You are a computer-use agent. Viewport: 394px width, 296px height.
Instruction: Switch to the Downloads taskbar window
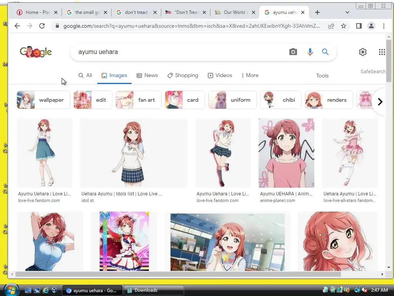pos(154,290)
